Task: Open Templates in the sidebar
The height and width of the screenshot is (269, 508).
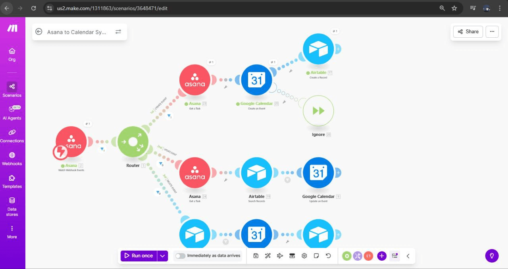Action: (x=12, y=181)
